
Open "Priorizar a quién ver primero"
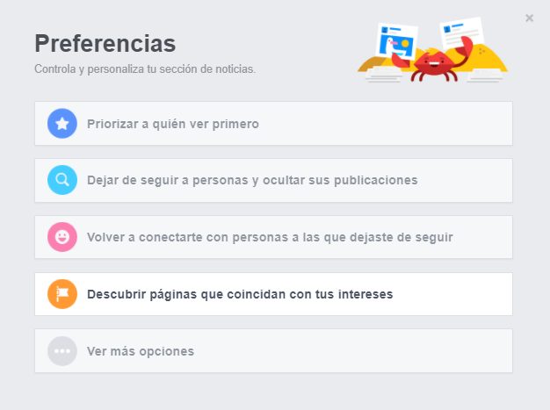(x=173, y=124)
